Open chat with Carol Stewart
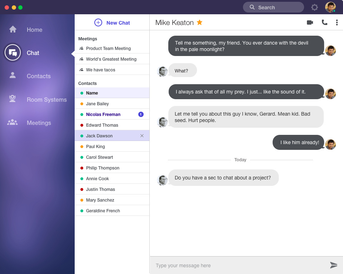This screenshot has height=274, width=343. (x=112, y=157)
